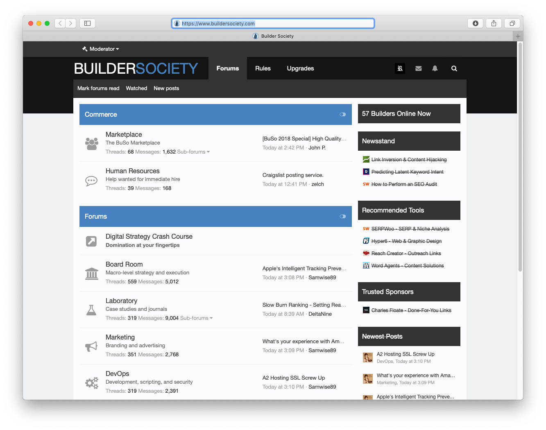Open the Rules tab
Screen dimensions: 546x430
[263, 68]
